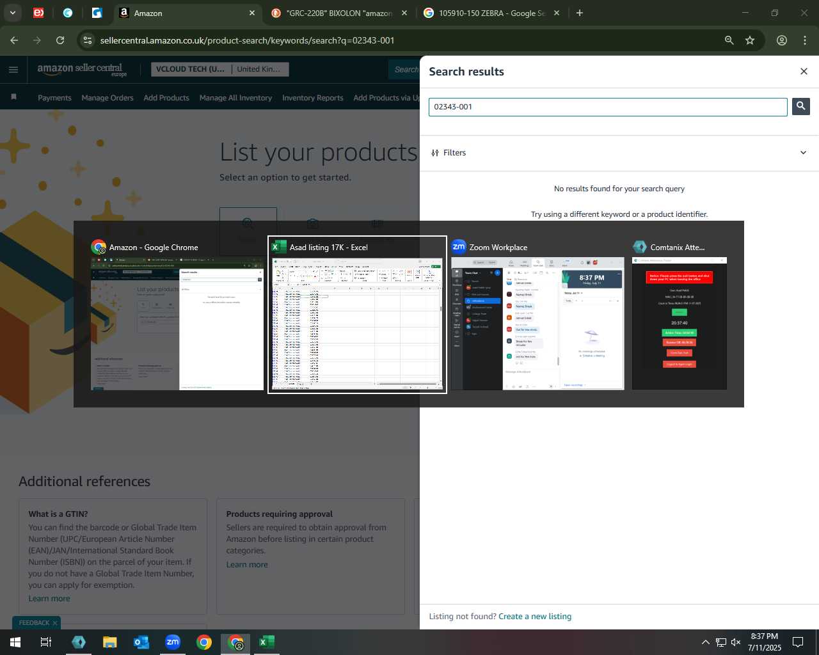
Task: Show hidden system tray icons
Action: [x=705, y=642]
